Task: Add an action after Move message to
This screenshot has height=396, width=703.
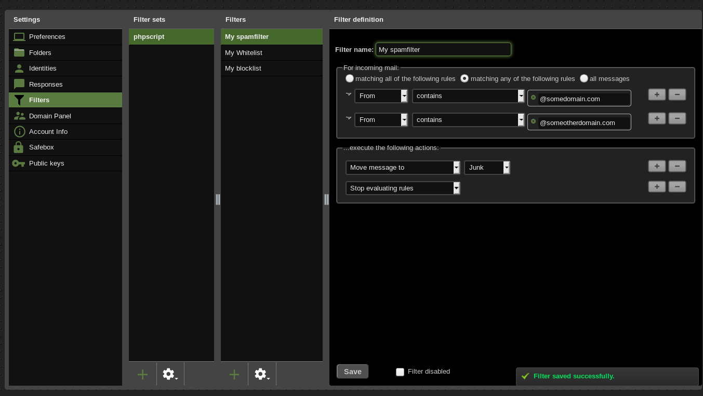Action: click(657, 166)
